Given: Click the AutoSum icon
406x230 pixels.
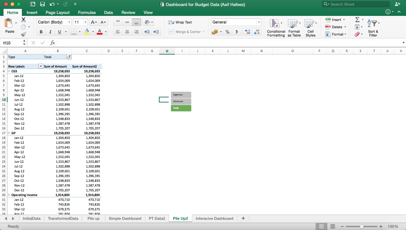Looking at the screenshot, I should [358, 20].
